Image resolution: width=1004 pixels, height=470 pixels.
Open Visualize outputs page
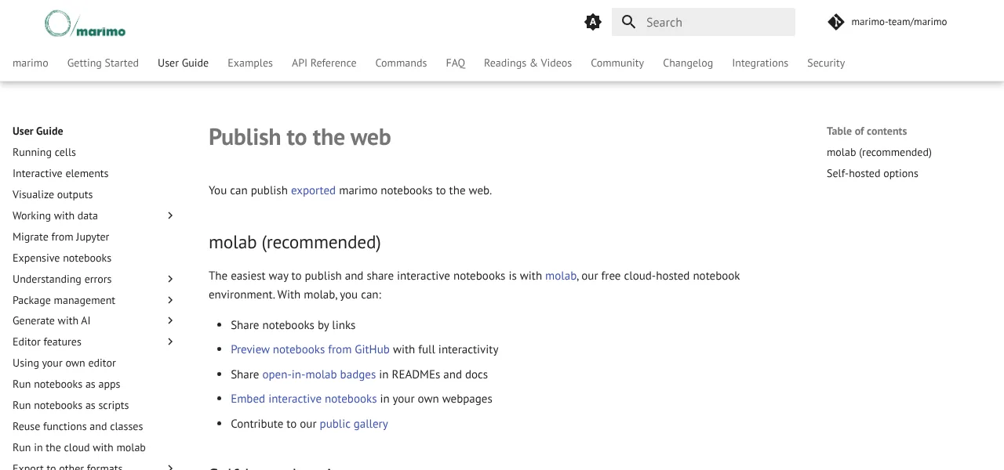[x=53, y=194]
